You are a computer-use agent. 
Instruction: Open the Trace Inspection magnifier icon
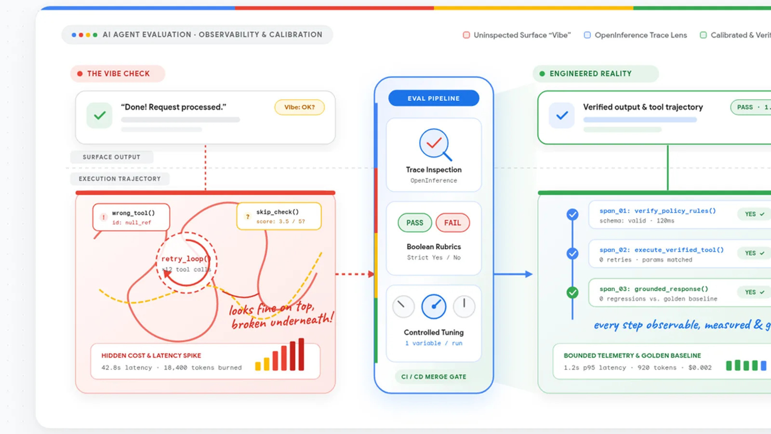coord(435,144)
